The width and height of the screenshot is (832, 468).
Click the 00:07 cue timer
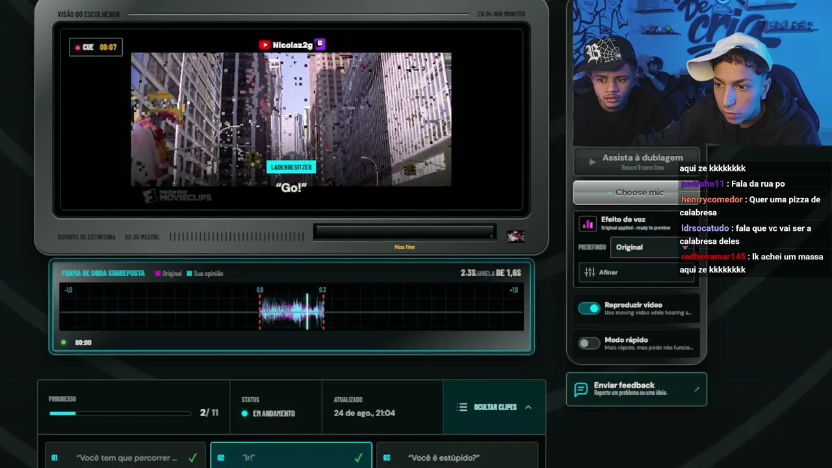tap(108, 47)
